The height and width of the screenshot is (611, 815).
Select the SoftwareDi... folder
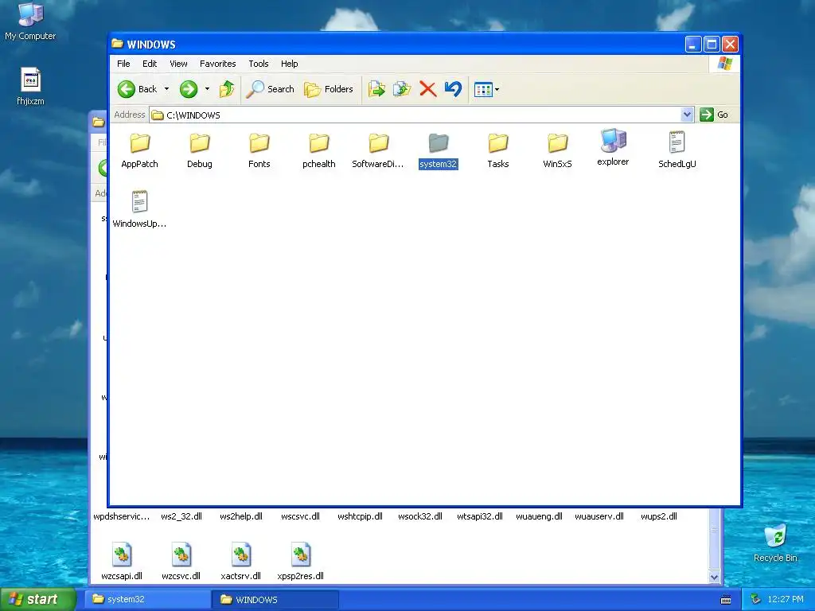click(x=378, y=150)
